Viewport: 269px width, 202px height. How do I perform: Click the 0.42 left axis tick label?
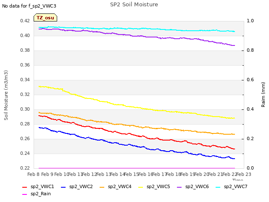click(25, 21)
